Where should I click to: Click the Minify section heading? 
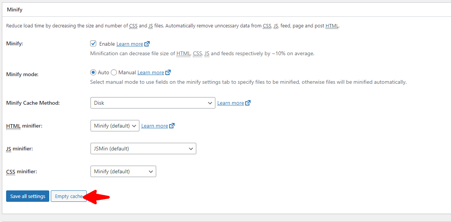pos(15,10)
